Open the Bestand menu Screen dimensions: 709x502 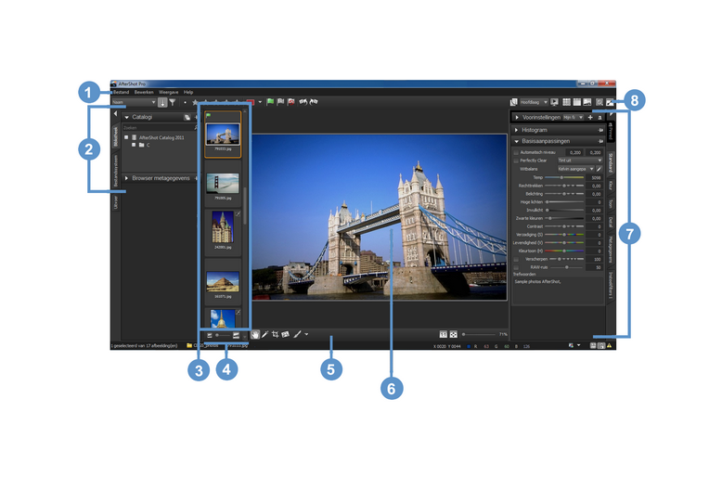click(x=121, y=92)
